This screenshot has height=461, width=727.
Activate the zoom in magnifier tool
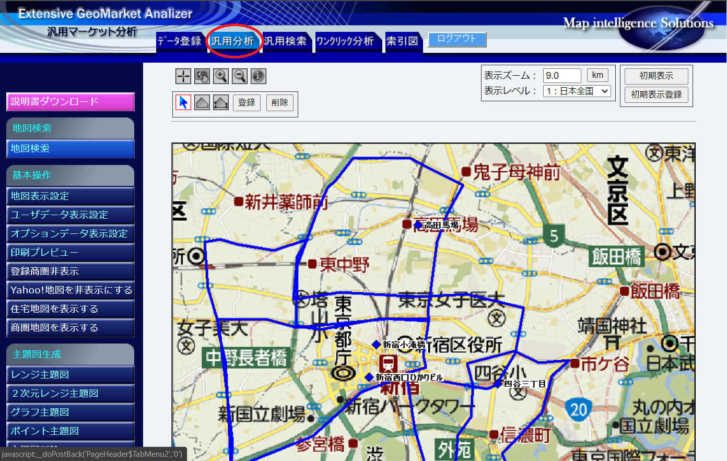coord(221,76)
